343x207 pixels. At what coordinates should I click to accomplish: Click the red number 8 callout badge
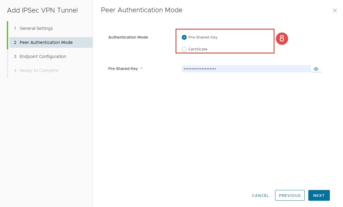282,39
